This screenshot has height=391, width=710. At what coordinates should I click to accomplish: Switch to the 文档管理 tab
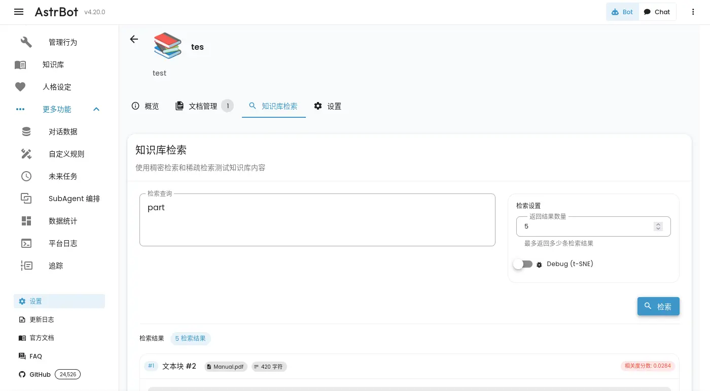[203, 106]
